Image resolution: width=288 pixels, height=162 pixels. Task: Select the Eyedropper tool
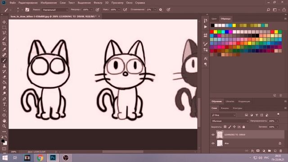tap(4, 49)
